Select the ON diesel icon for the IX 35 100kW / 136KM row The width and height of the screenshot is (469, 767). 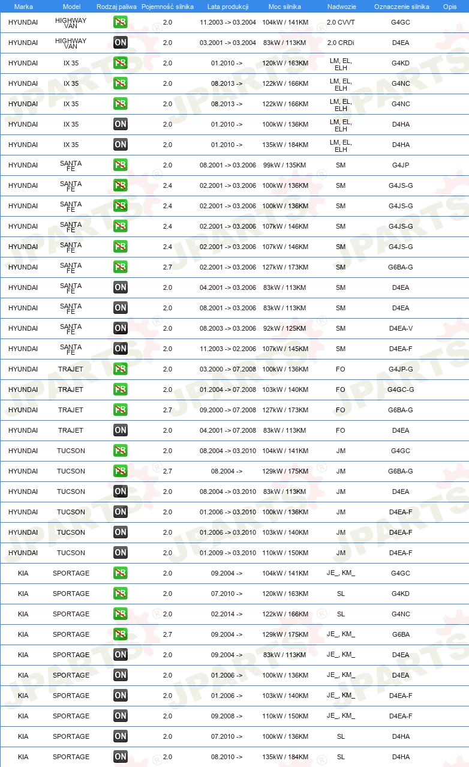point(121,124)
